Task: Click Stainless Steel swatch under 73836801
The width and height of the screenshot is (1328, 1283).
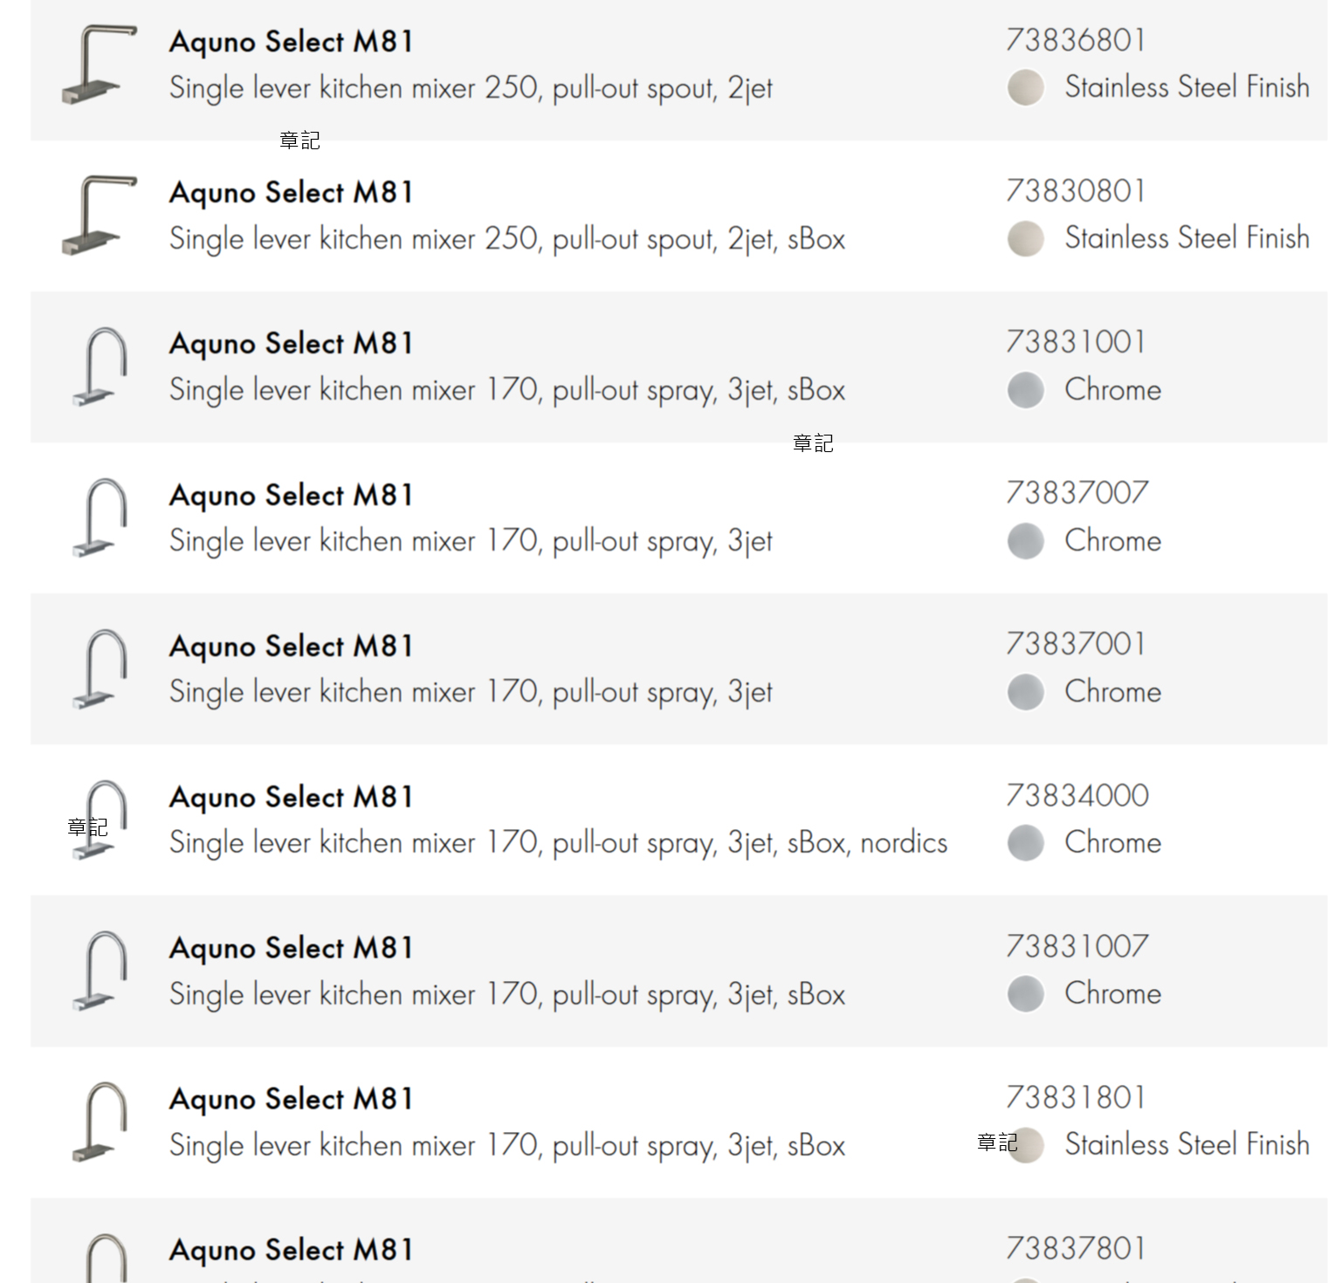Action: pyautogui.click(x=1026, y=87)
